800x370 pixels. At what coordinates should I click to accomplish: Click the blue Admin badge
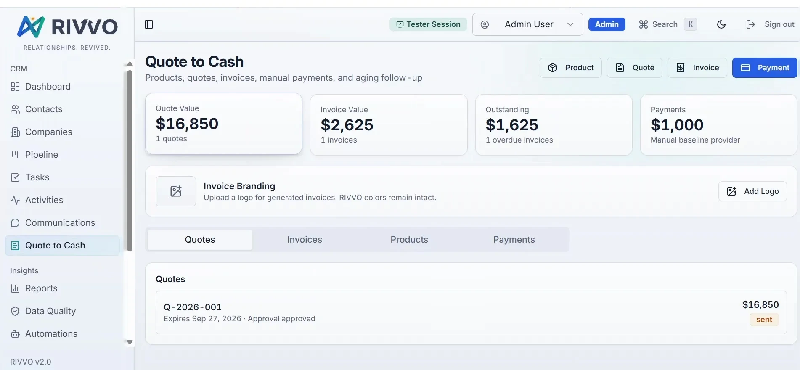[x=607, y=24]
